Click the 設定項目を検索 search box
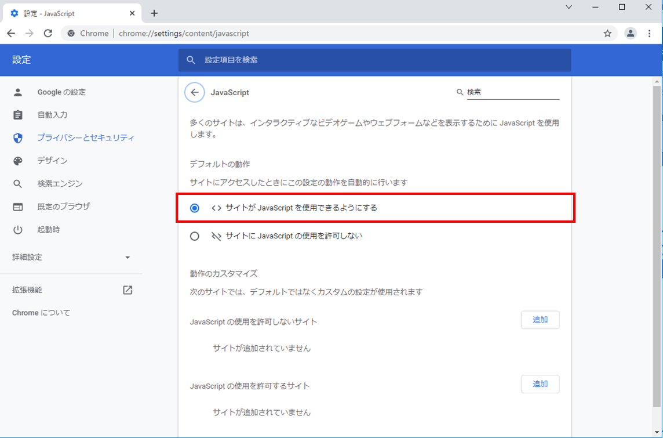 point(374,60)
